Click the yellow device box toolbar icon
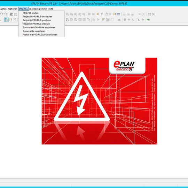The width and height of the screenshot is (188, 188). (x=114, y=14)
